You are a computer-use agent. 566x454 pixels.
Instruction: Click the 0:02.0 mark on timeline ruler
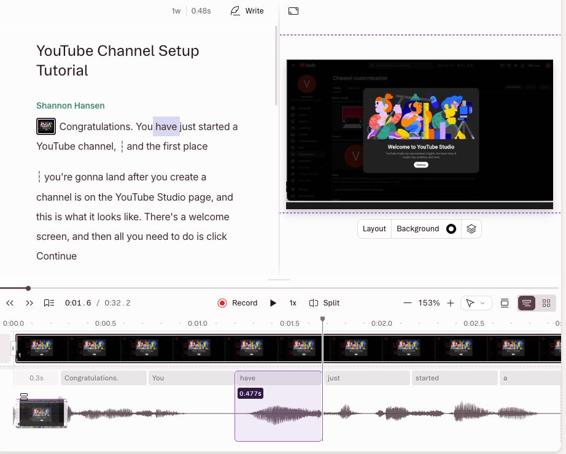tap(382, 323)
